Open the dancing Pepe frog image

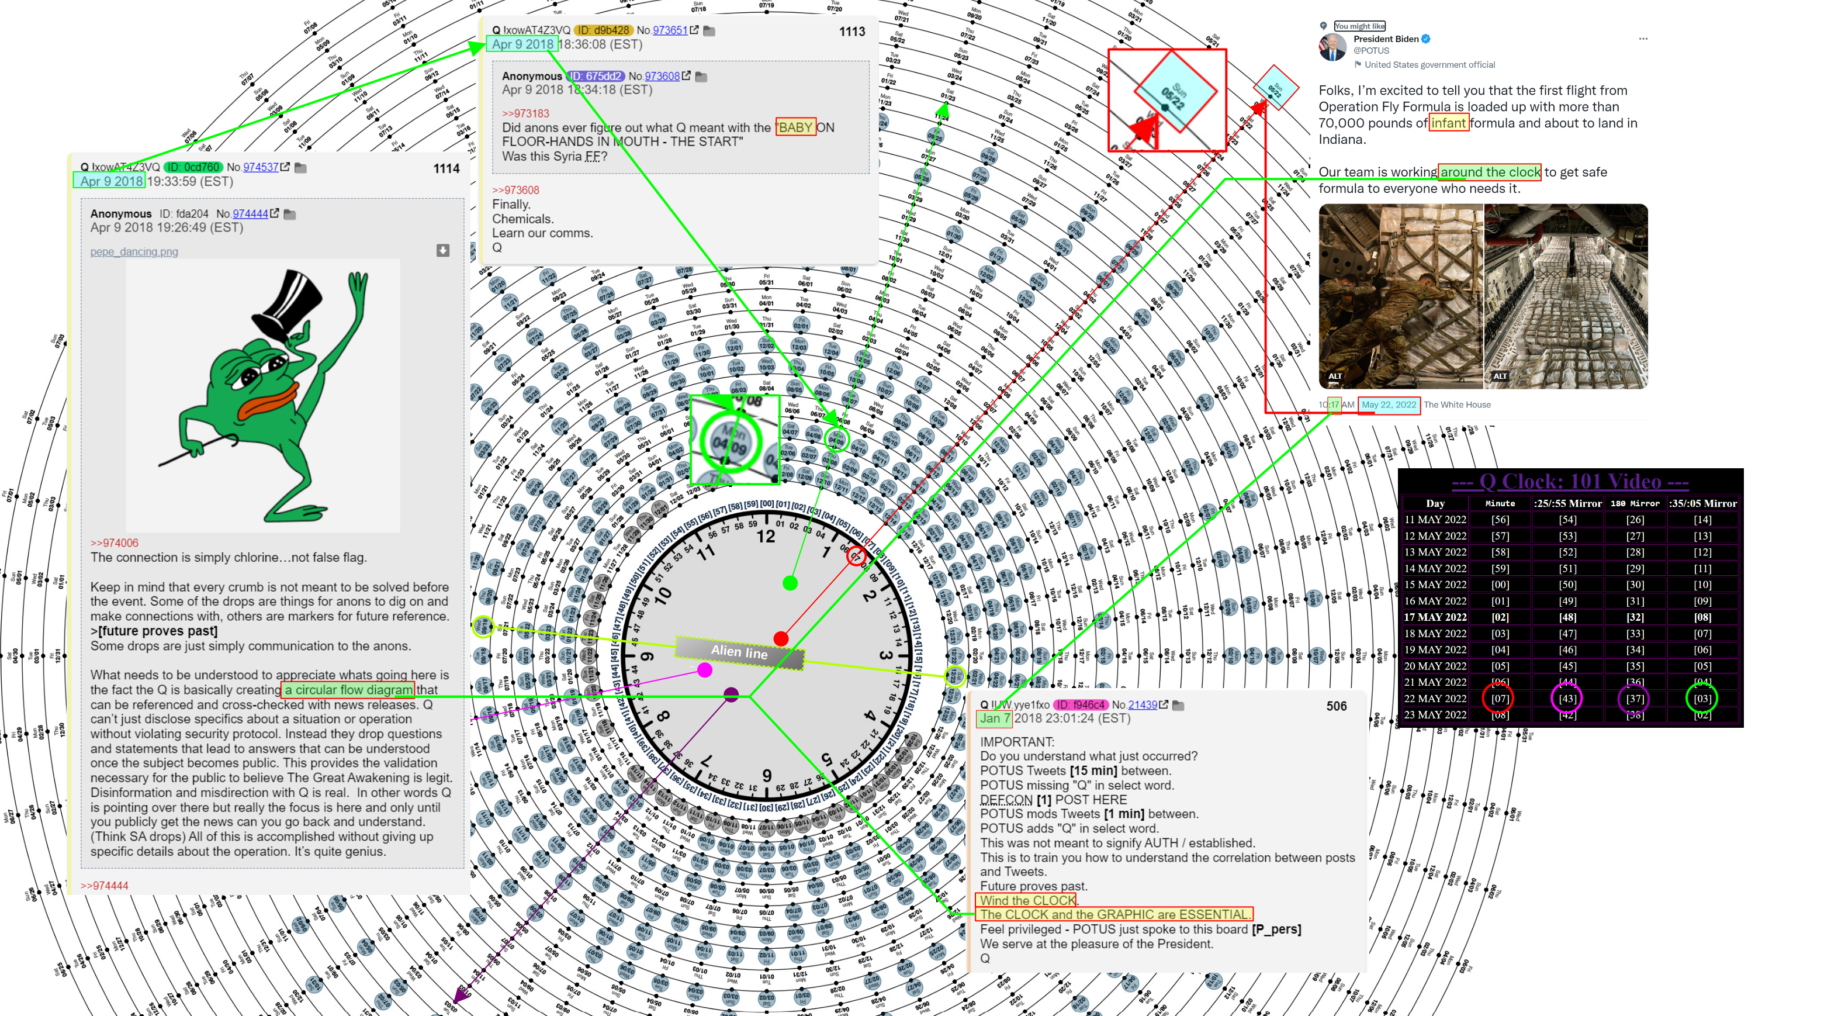pyautogui.click(x=263, y=396)
